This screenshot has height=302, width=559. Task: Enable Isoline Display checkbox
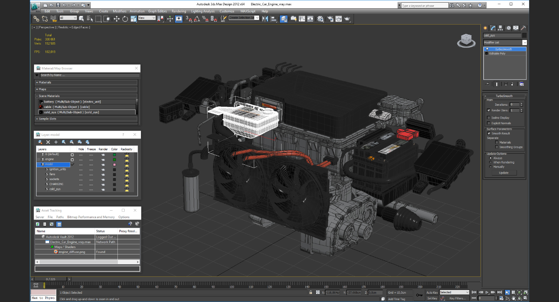point(489,118)
